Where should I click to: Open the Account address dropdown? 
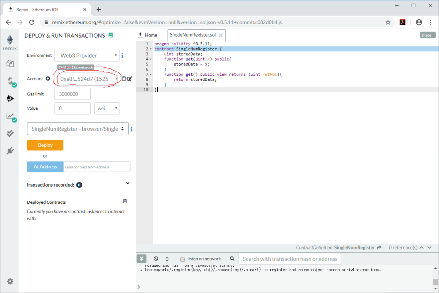click(87, 79)
